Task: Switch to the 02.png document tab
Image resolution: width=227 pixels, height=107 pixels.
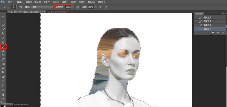Action: 59,12
